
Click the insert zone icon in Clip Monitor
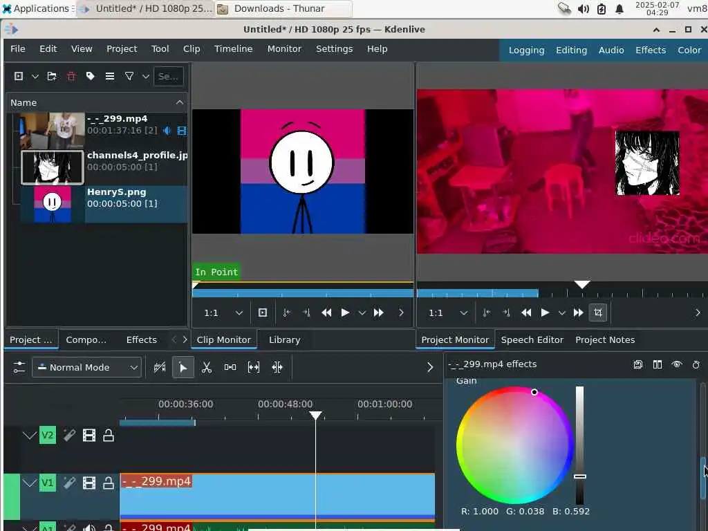click(x=262, y=313)
